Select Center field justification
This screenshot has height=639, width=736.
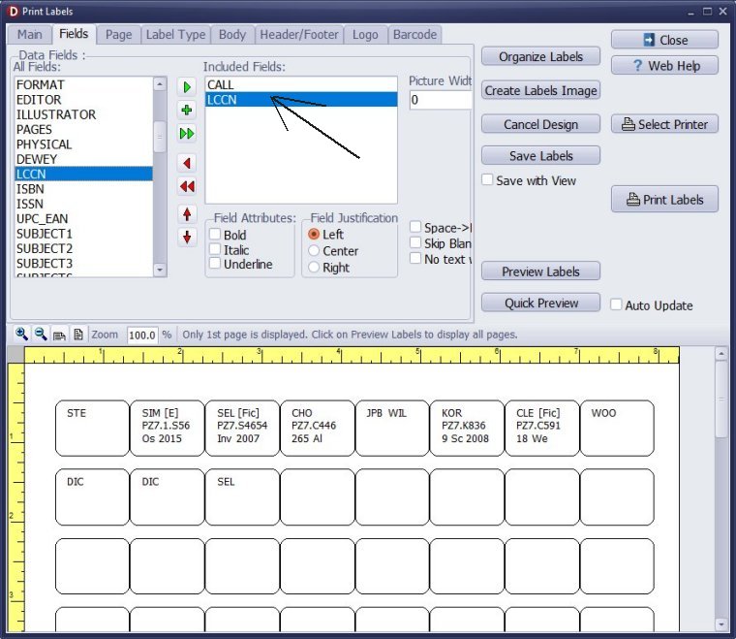coord(314,251)
